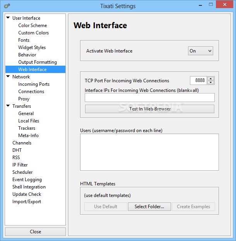Click the Users username/password text area
Image resolution: width=236 pixels, height=241 pixels.
149,152
